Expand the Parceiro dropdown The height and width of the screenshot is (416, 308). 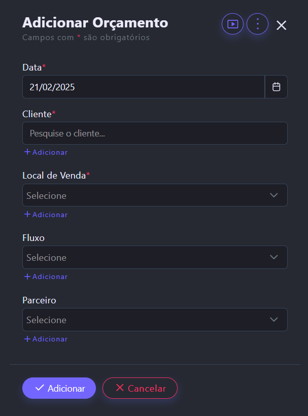pyautogui.click(x=147, y=320)
